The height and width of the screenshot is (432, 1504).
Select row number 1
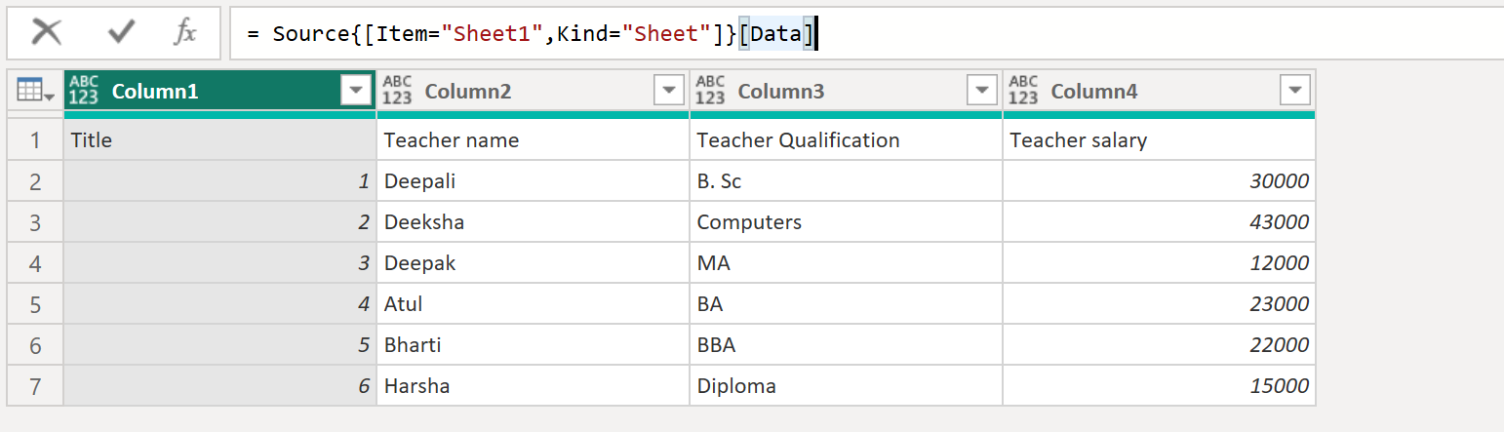point(35,140)
